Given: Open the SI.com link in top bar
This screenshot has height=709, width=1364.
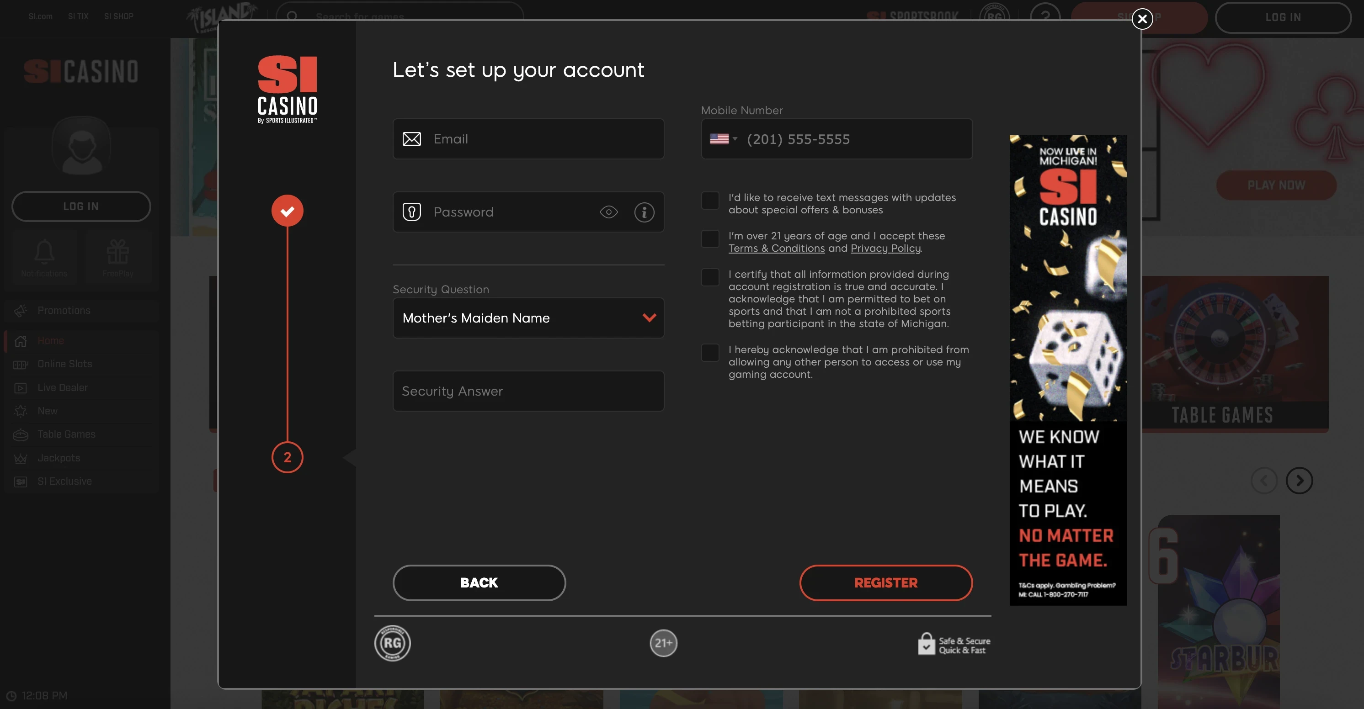Looking at the screenshot, I should (x=41, y=16).
